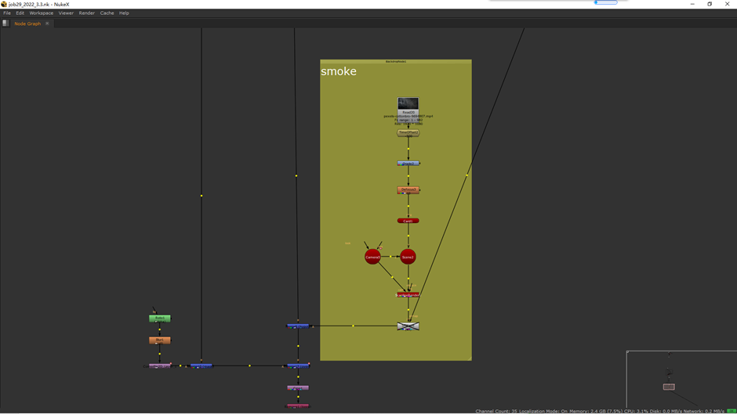Select the purple node below Blur1
The width and height of the screenshot is (737, 414).
click(x=160, y=365)
